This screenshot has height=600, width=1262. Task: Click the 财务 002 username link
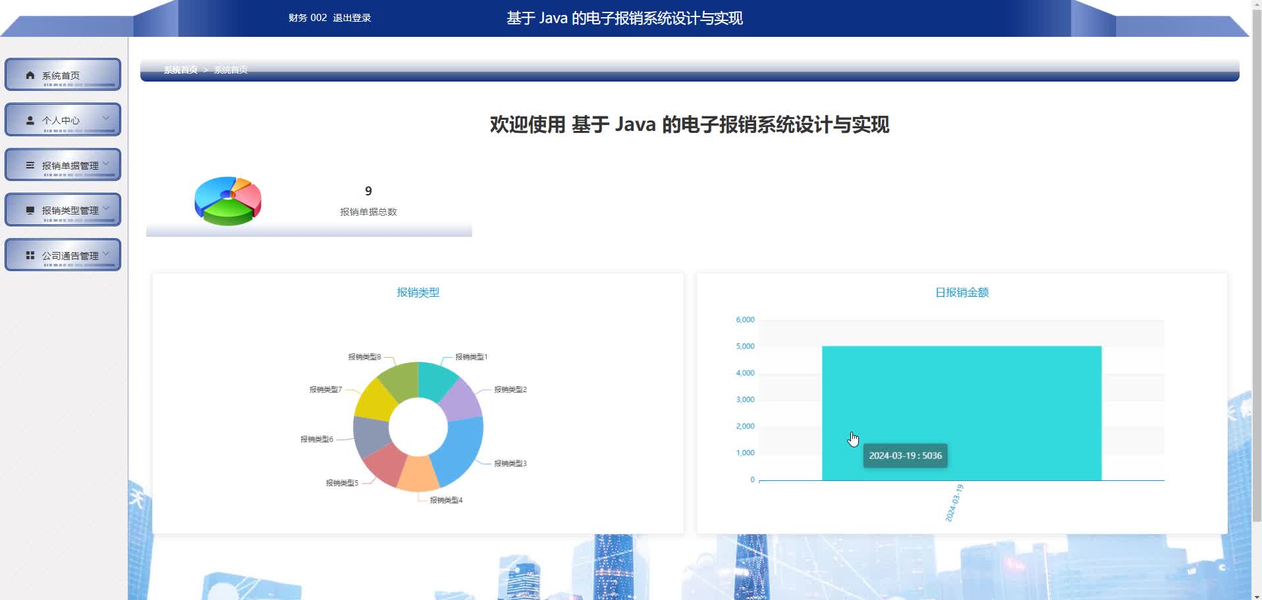[x=308, y=18]
